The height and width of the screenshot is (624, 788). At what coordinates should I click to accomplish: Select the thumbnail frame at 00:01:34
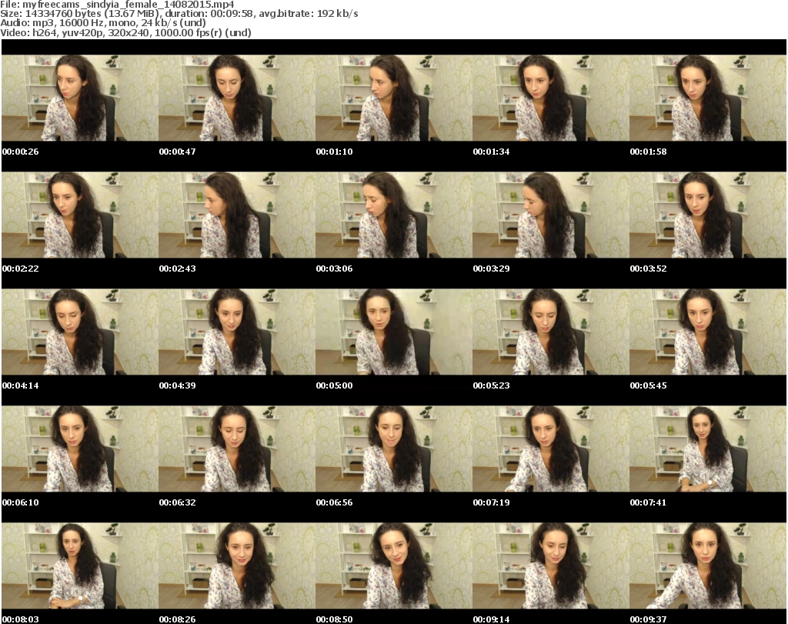pyautogui.click(x=551, y=98)
